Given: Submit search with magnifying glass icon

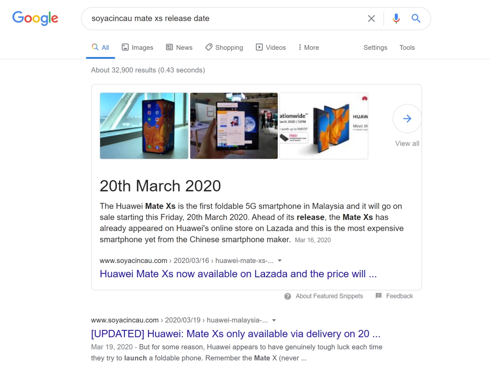Looking at the screenshot, I should click(x=416, y=18).
